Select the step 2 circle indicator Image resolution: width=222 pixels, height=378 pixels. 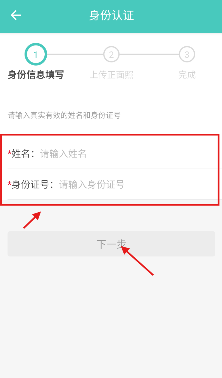tap(111, 54)
